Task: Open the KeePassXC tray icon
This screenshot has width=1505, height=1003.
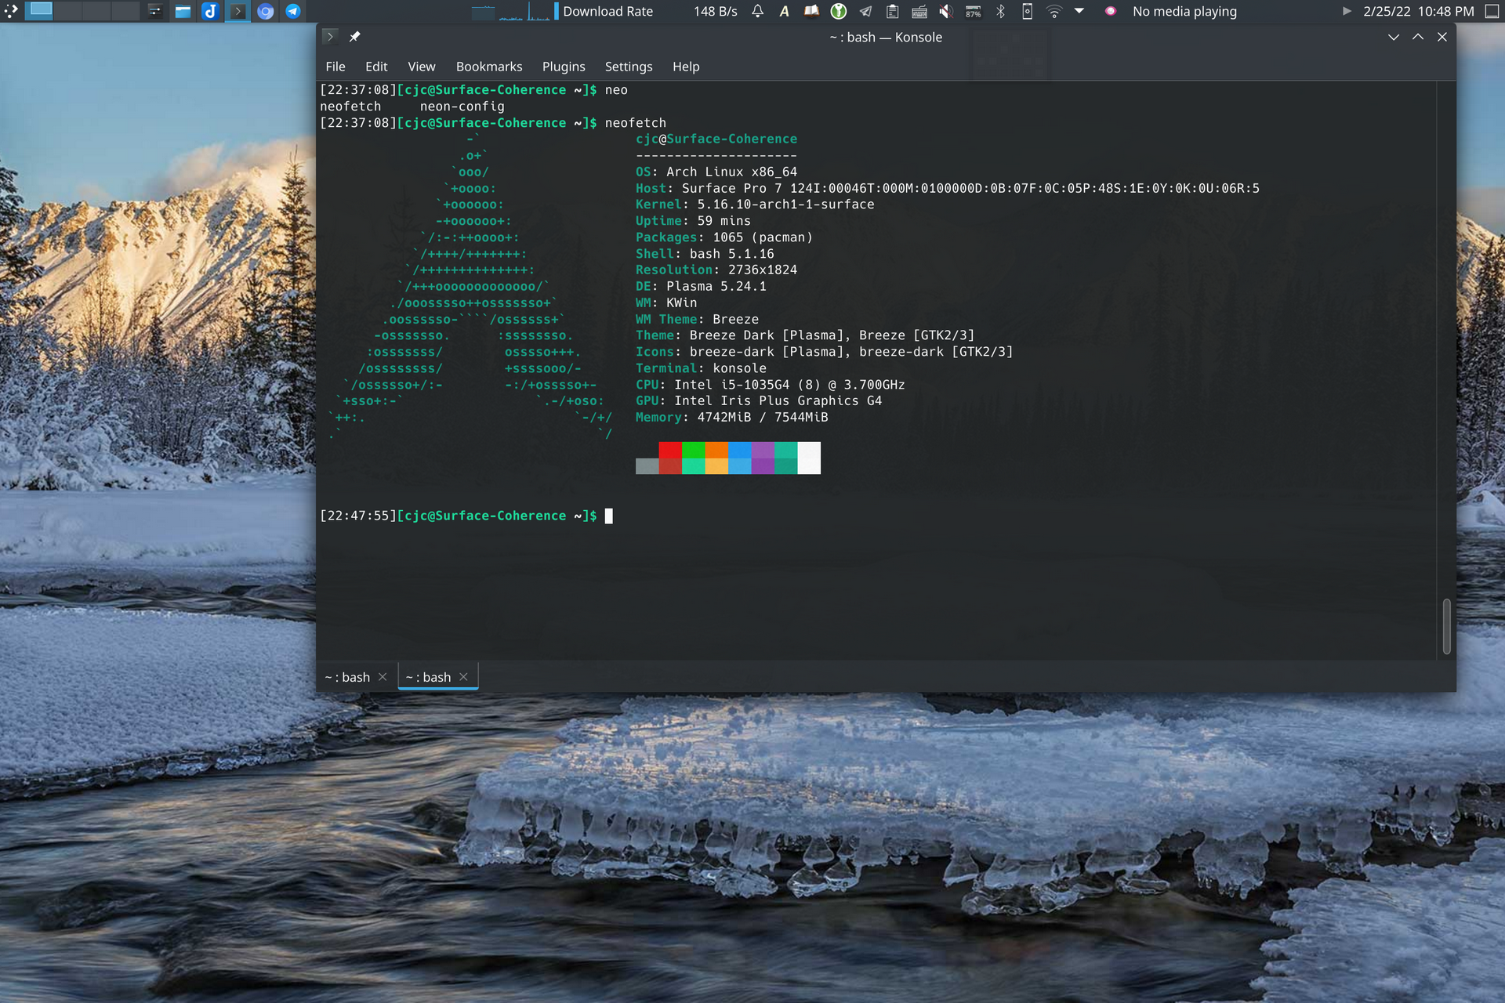Action: click(839, 11)
